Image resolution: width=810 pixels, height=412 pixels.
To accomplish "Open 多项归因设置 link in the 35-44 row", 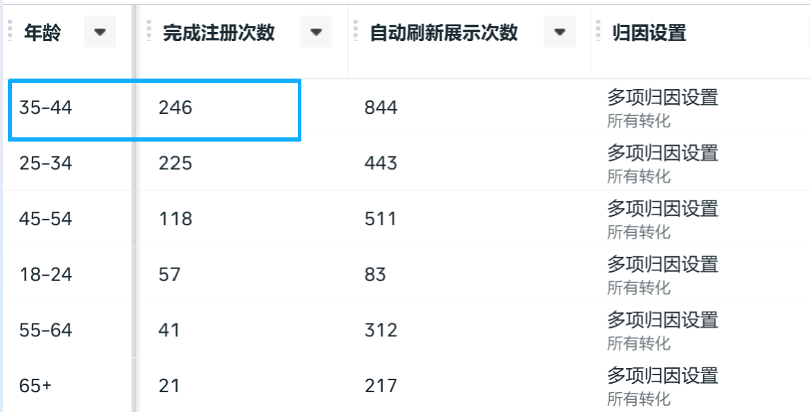I will pyautogui.click(x=662, y=97).
